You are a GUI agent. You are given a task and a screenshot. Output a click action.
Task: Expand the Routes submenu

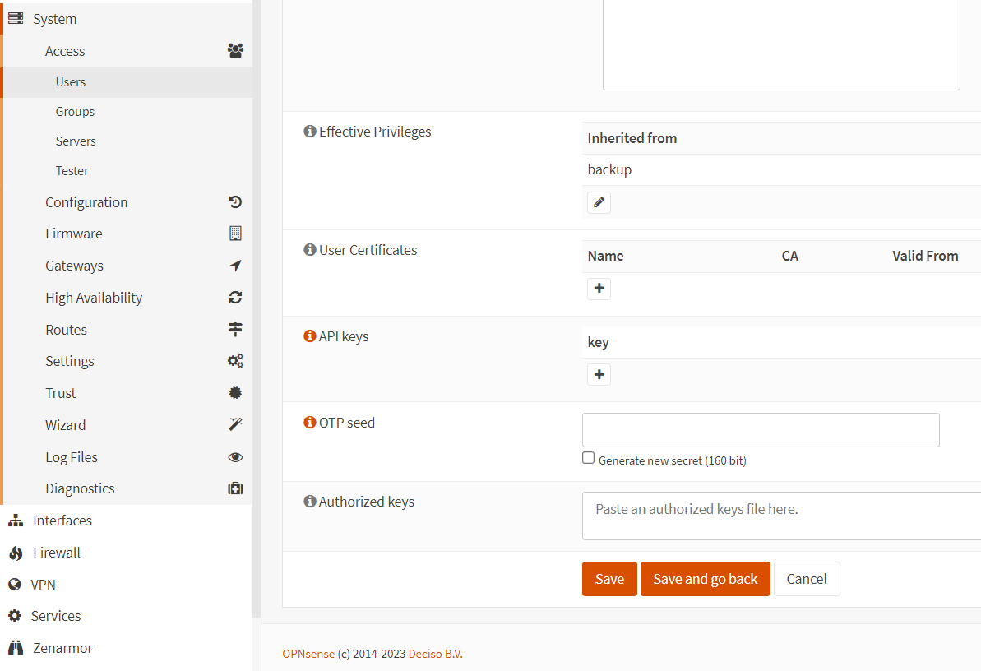(x=127, y=329)
